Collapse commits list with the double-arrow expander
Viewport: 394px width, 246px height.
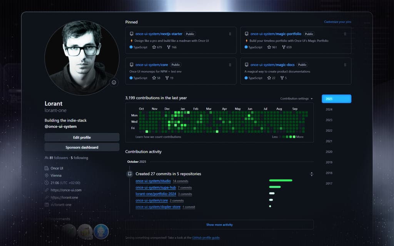point(312,174)
